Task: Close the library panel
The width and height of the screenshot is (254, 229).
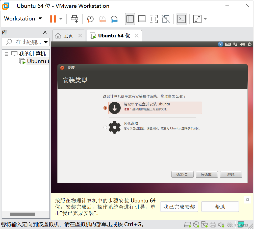Action: click(x=45, y=32)
